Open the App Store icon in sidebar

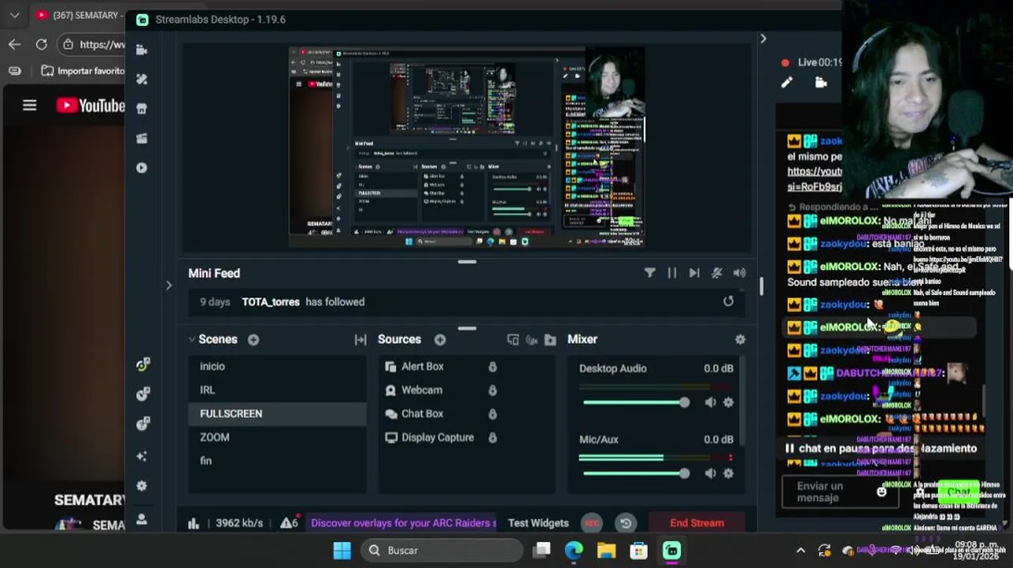[x=141, y=109]
